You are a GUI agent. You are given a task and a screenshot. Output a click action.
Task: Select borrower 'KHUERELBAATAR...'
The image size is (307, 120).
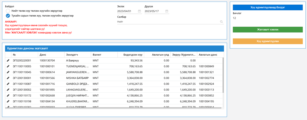[x=78, y=101]
